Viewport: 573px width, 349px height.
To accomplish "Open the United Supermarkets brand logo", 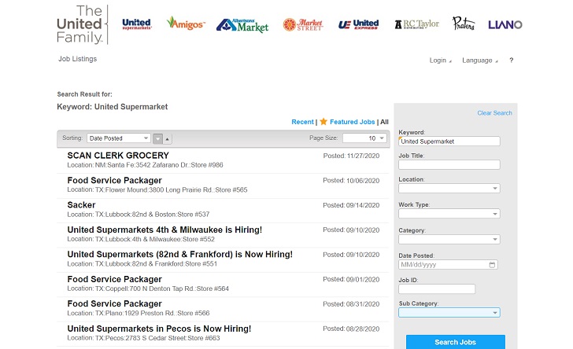I will tap(137, 24).
